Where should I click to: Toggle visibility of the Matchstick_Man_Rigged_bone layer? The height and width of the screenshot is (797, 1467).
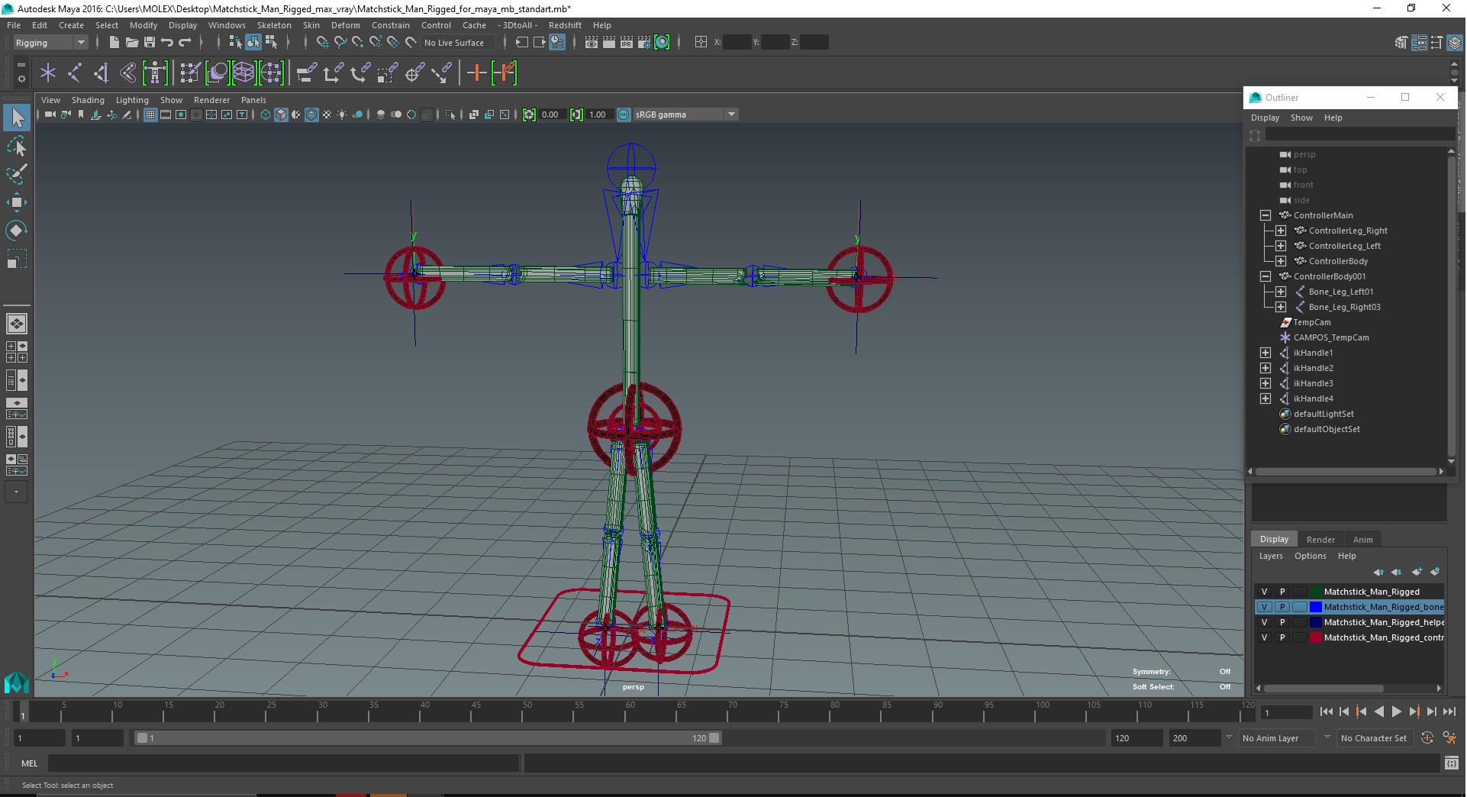click(1264, 607)
